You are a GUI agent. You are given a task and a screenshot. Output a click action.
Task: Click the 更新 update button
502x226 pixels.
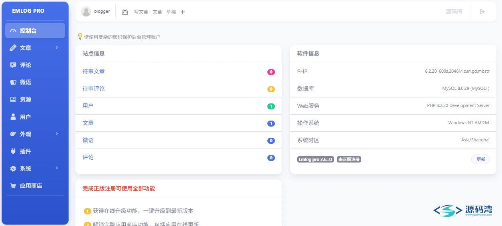[480, 159]
